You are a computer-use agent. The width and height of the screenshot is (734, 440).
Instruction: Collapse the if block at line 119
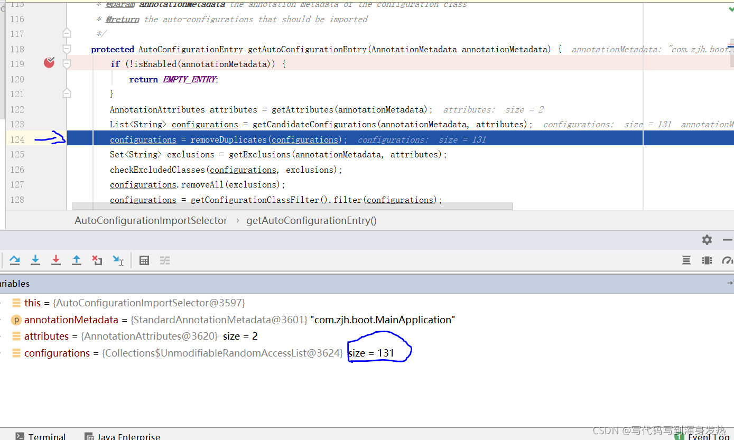click(67, 64)
